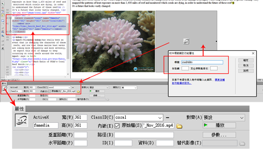Click Indent Code icon in coding toolbar
The width and height of the screenshot is (263, 152).
coord(3,41)
